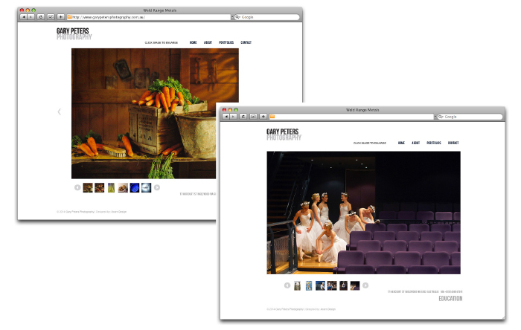521x330 pixels.
Task: Select About in the back window navigation
Action: (x=208, y=43)
